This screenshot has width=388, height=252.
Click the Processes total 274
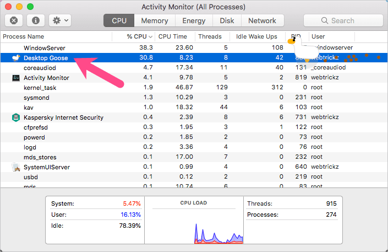tap(331, 215)
